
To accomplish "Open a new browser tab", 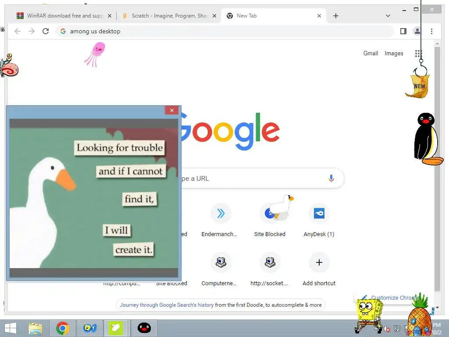I will (336, 16).
